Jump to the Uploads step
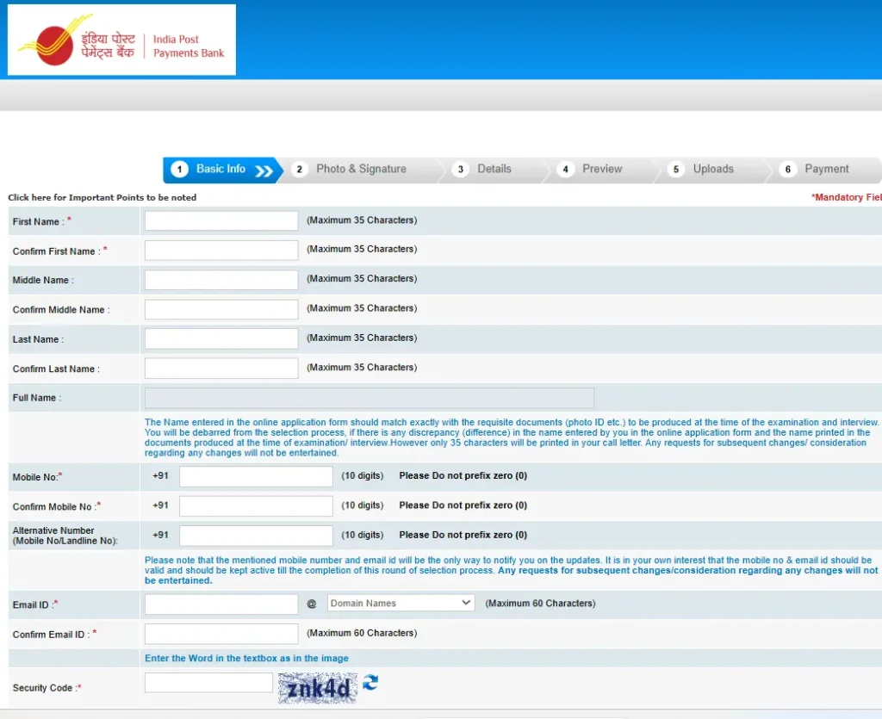 tap(712, 170)
